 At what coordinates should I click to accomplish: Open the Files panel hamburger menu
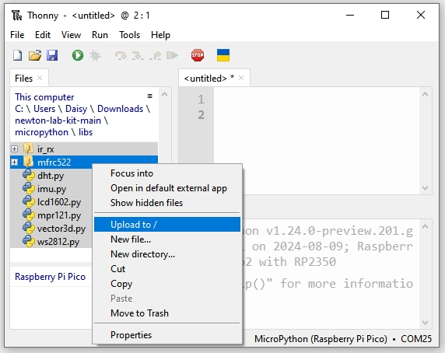point(150,96)
